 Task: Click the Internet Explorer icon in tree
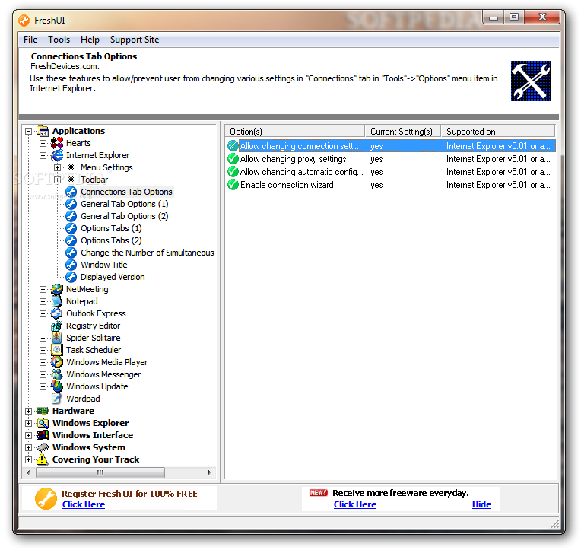click(x=57, y=155)
